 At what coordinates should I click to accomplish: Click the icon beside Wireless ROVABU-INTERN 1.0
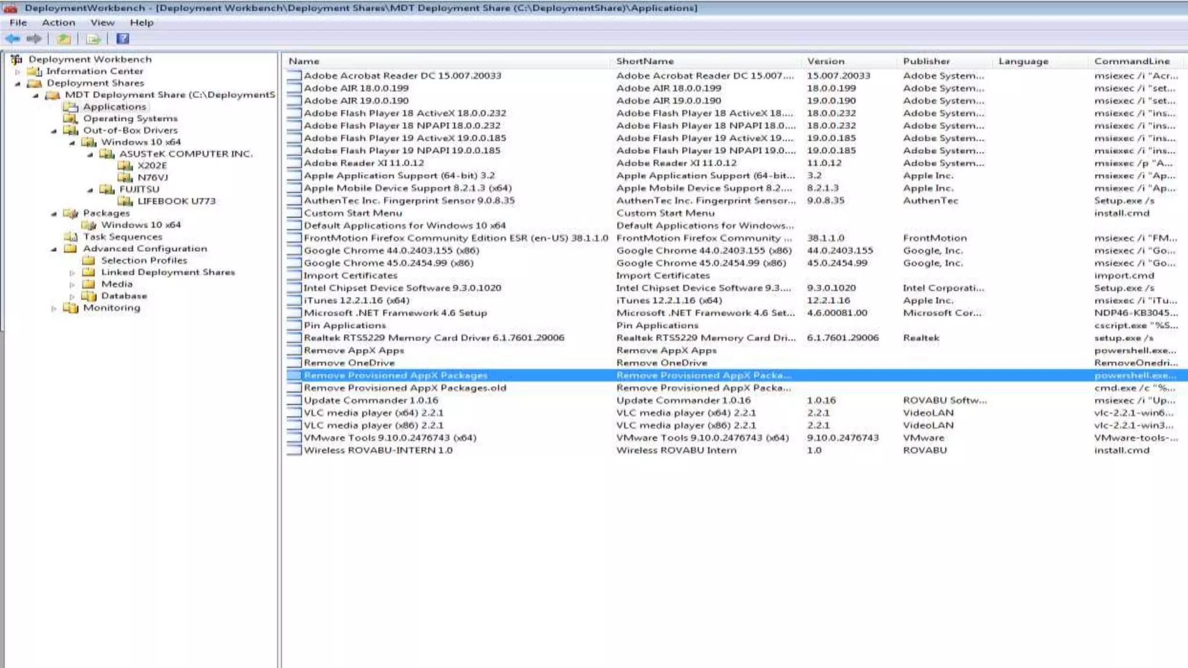295,450
